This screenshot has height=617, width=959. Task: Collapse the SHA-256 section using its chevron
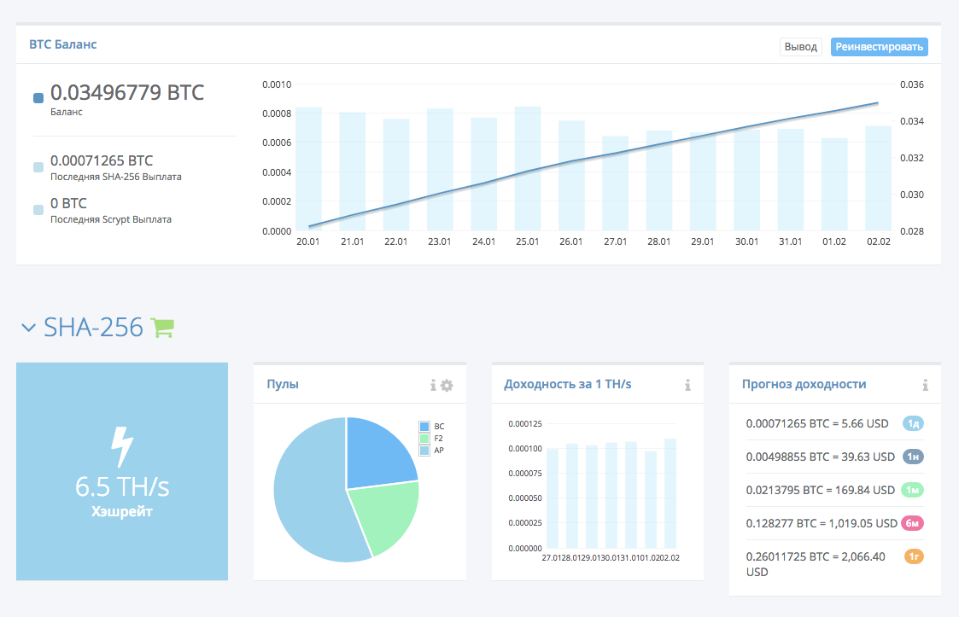point(28,326)
